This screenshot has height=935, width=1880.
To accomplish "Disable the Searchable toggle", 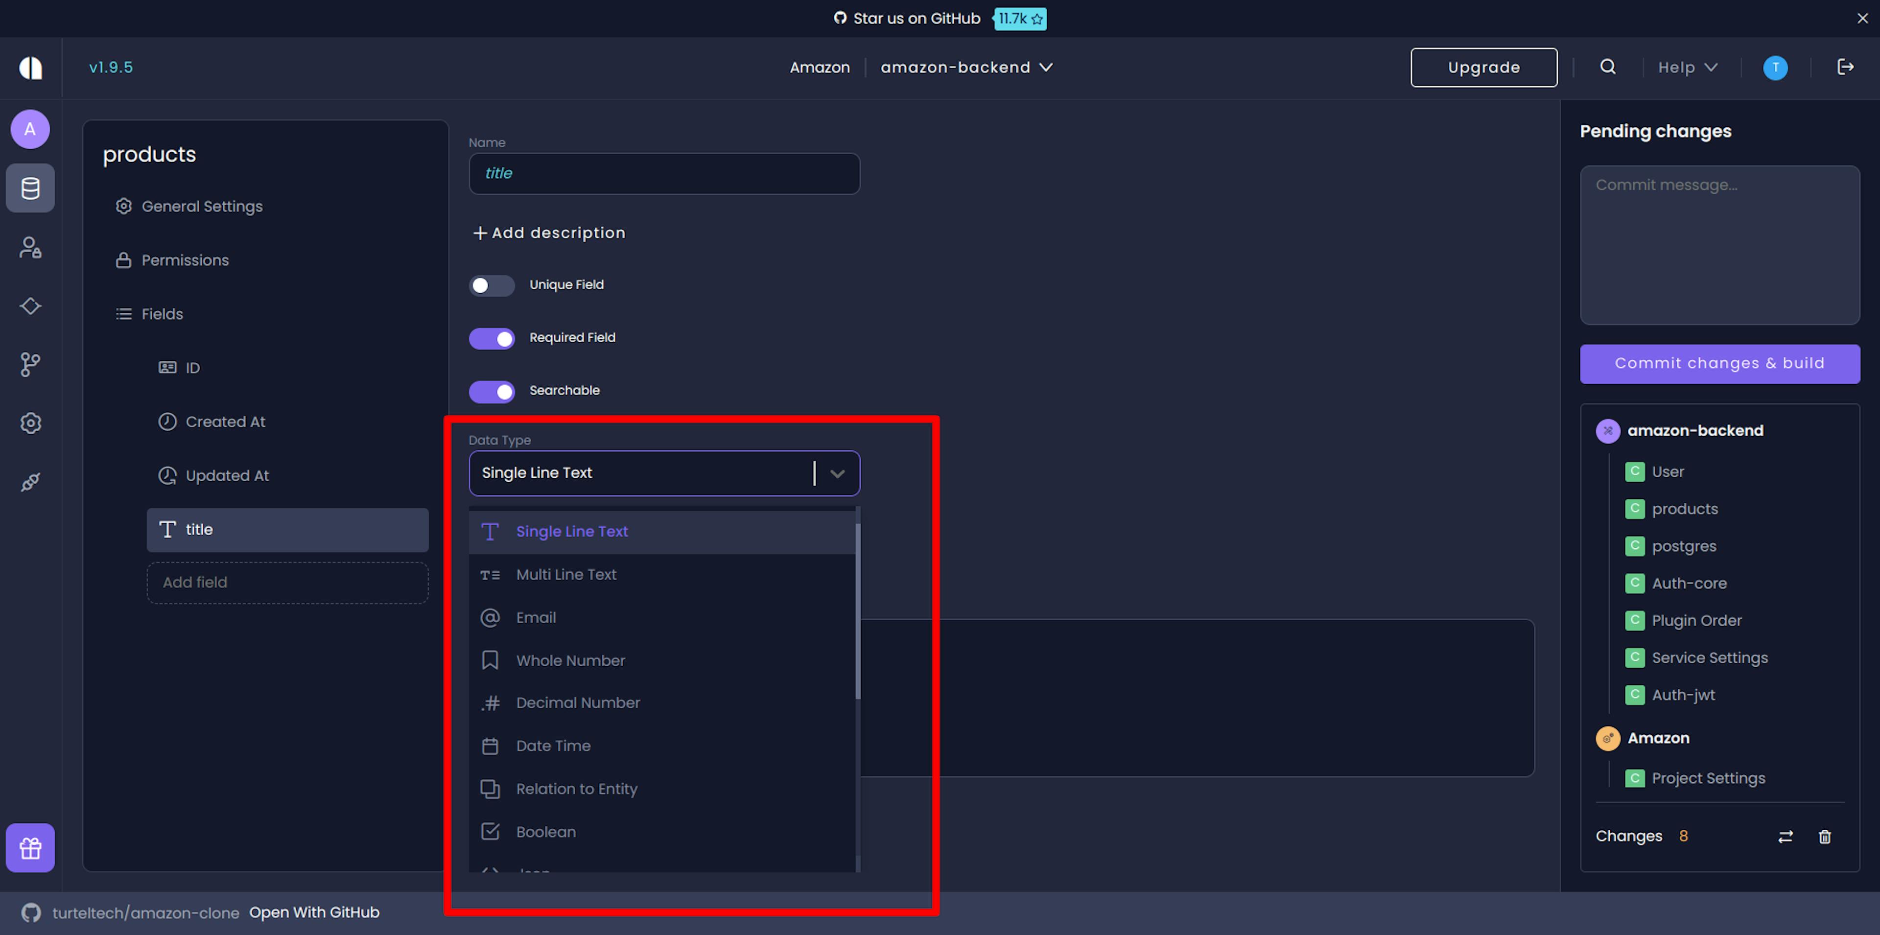I will (x=491, y=391).
